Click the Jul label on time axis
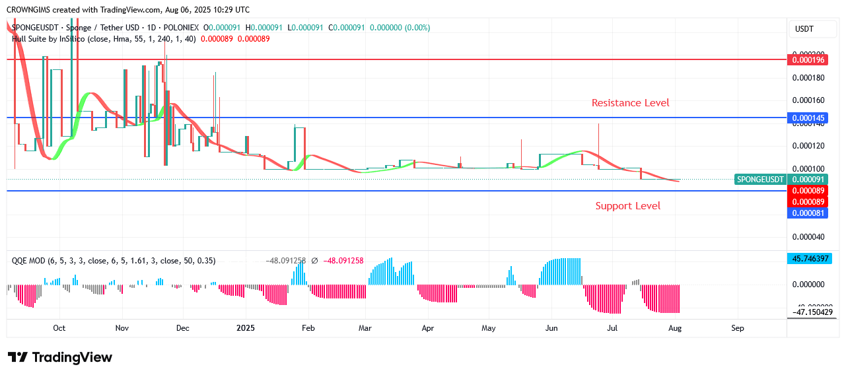Screen dimensions: 846x377 pyautogui.click(x=612, y=327)
